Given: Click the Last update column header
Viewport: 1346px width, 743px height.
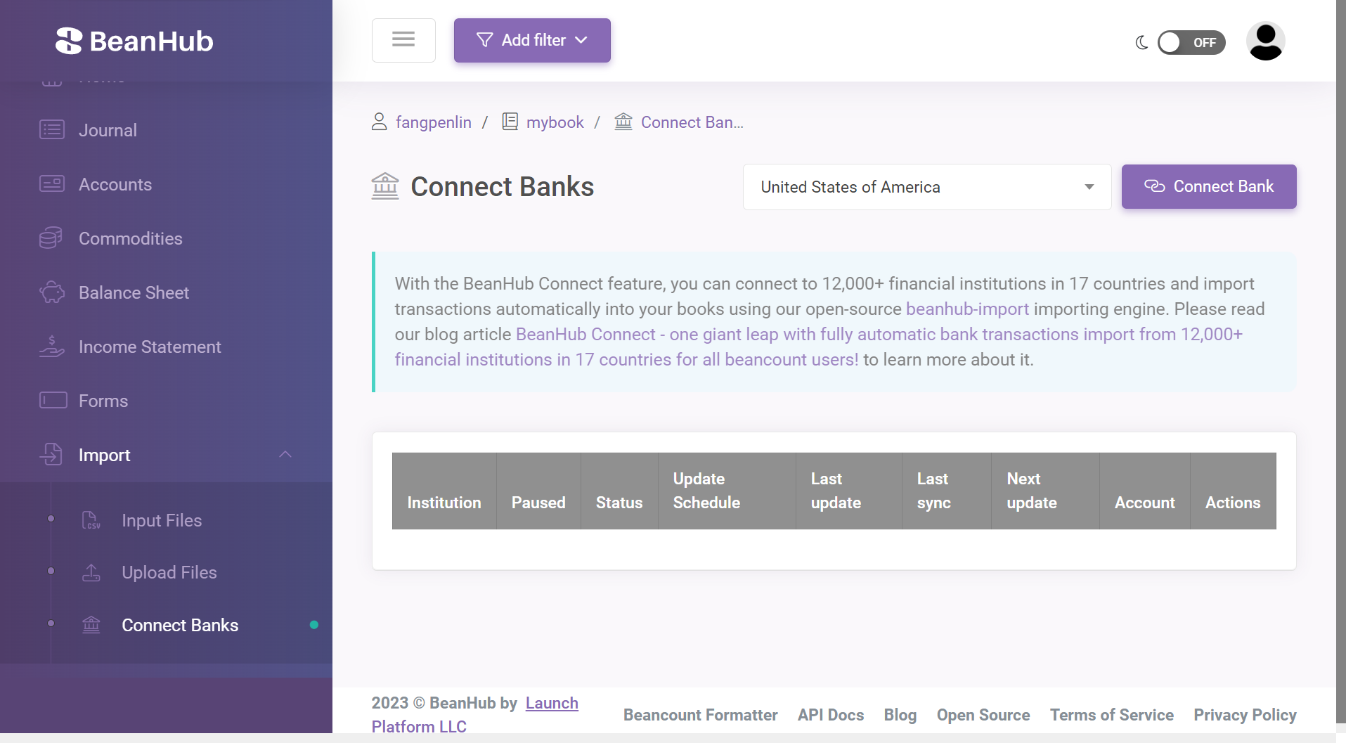Looking at the screenshot, I should tap(848, 491).
